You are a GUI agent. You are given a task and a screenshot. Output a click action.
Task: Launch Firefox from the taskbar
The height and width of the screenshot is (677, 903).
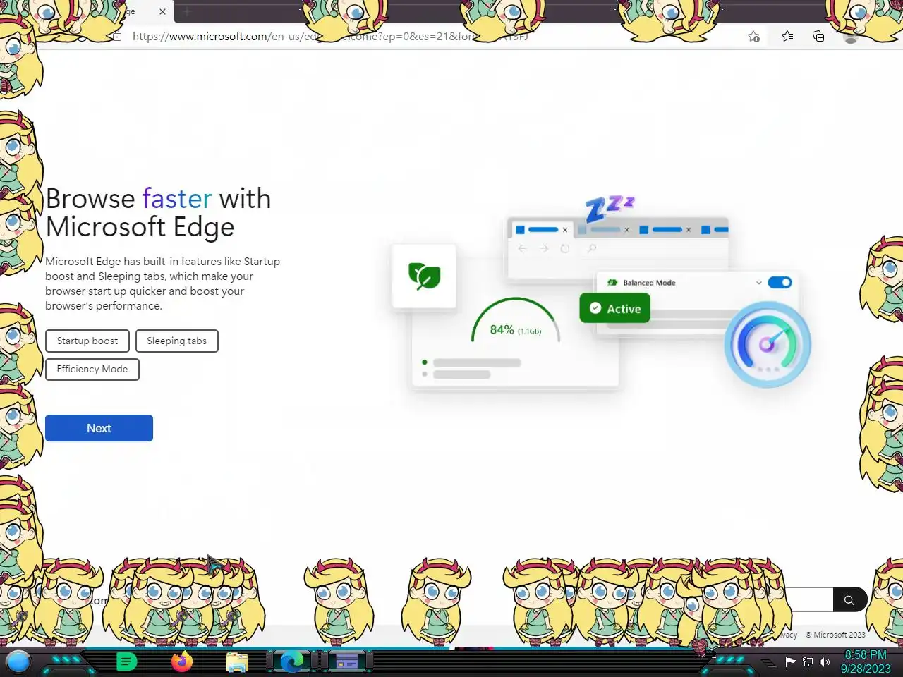182,661
